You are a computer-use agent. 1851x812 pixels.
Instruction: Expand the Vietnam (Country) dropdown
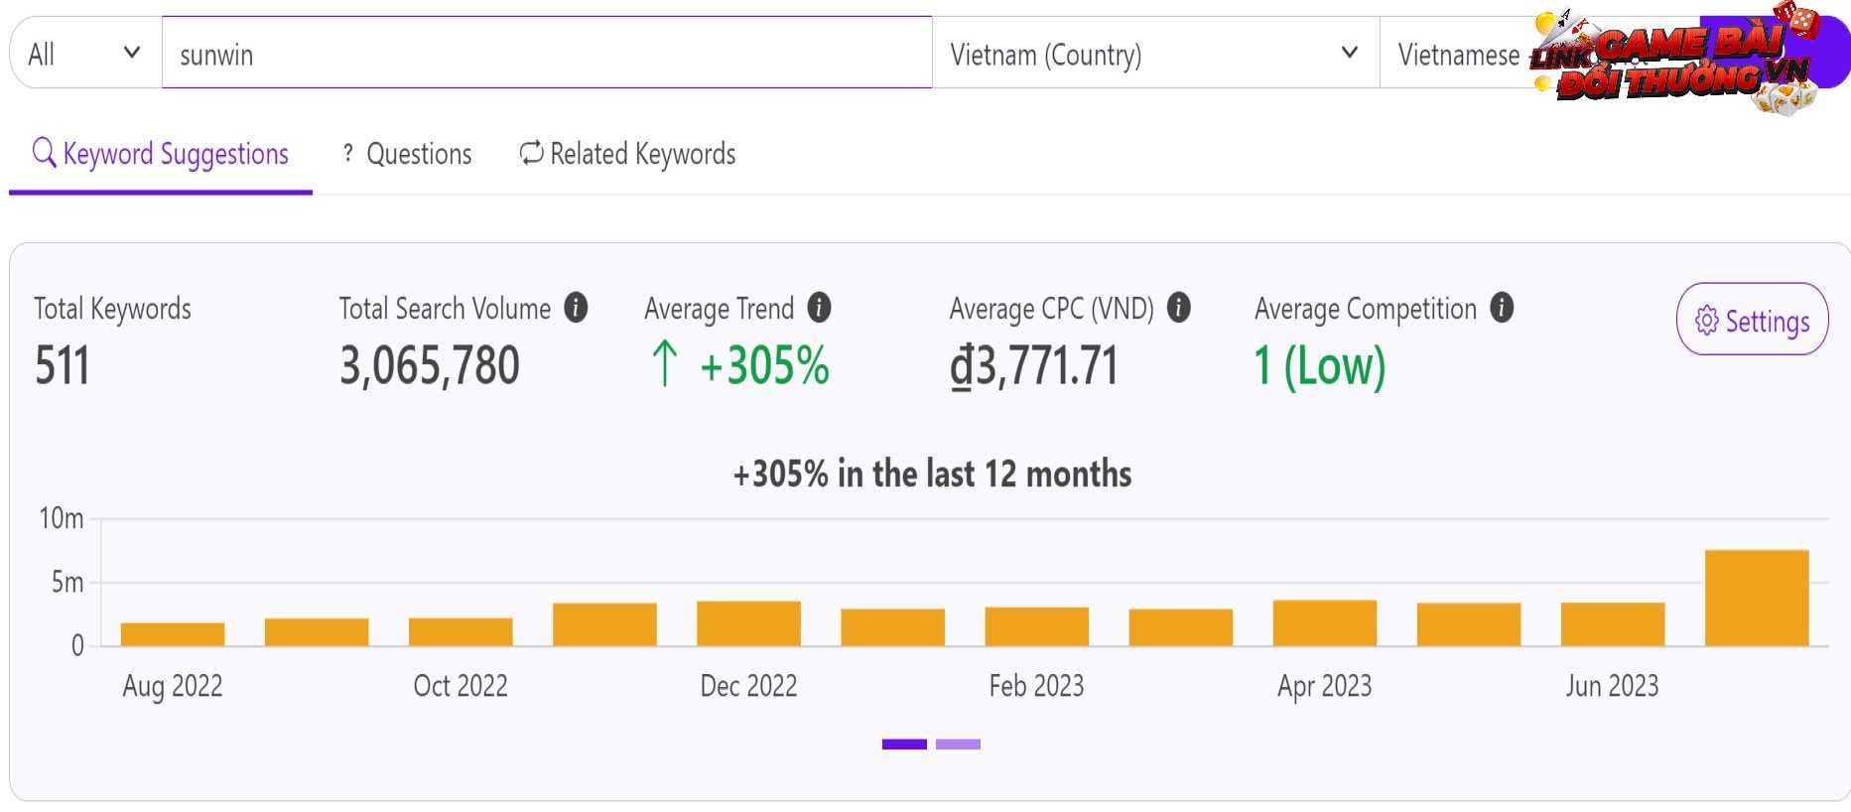(x=1155, y=53)
